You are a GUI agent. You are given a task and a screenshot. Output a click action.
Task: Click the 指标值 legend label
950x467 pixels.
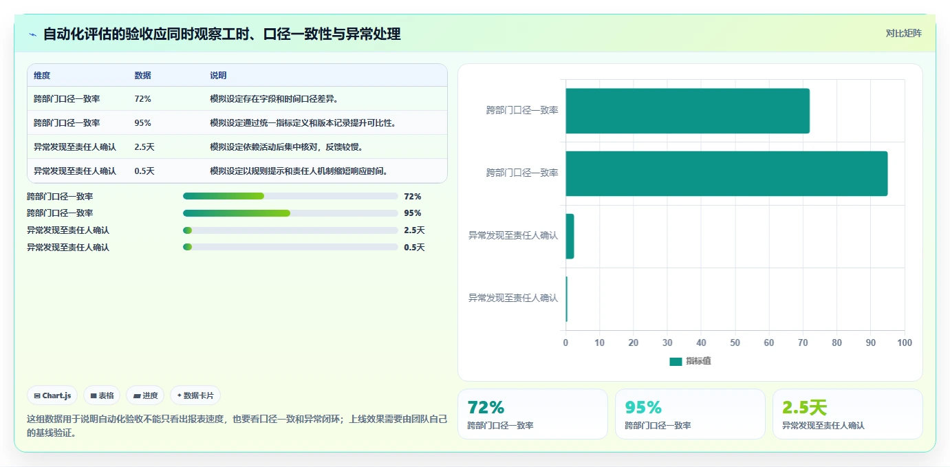pos(698,361)
